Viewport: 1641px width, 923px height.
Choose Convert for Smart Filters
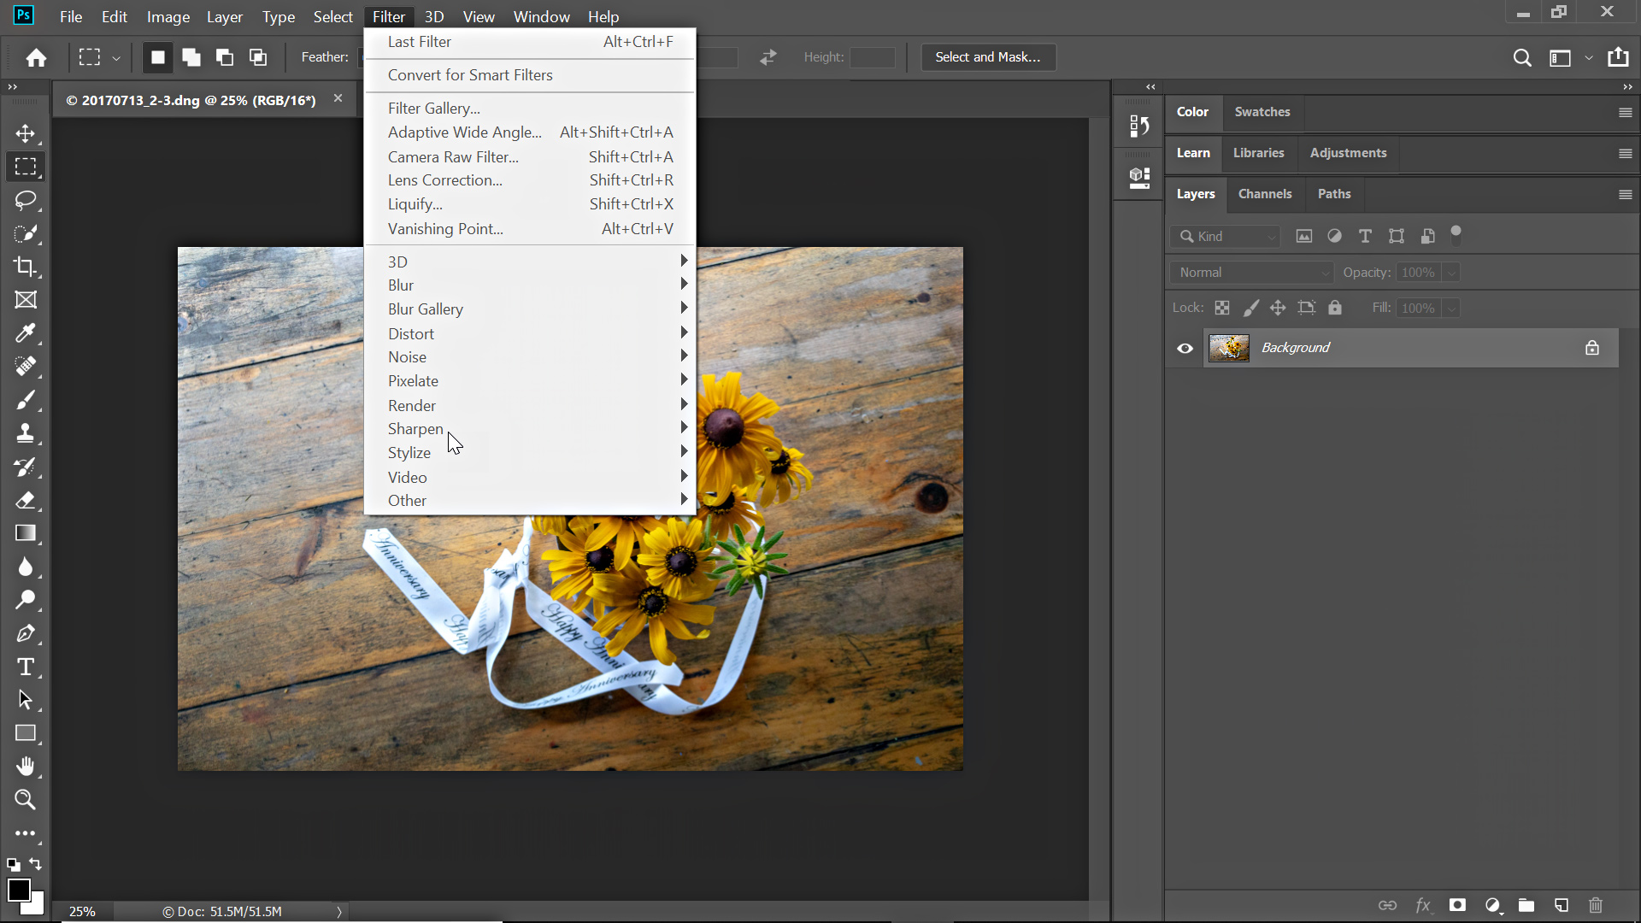click(x=471, y=75)
